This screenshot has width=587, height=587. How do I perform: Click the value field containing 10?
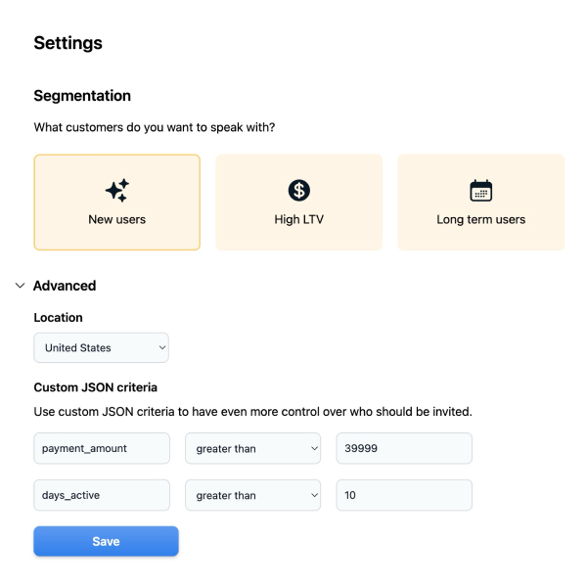point(404,495)
